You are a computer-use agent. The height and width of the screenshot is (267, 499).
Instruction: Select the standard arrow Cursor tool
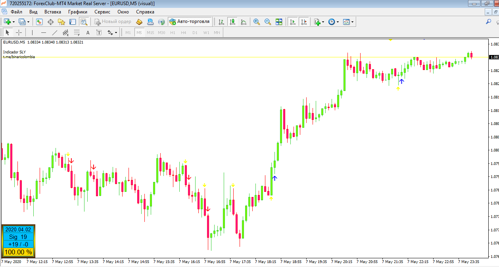pyautogui.click(x=8, y=32)
